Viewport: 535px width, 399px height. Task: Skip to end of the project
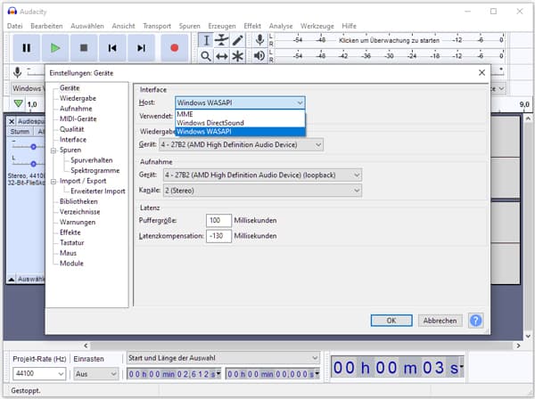[x=141, y=48]
